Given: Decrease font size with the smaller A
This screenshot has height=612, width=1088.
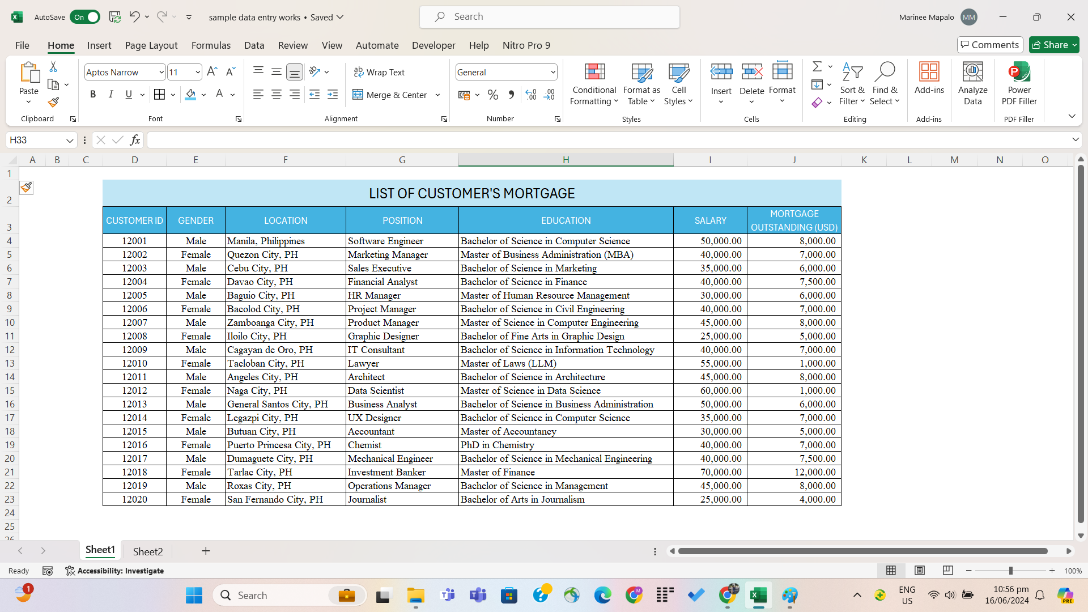Looking at the screenshot, I should pos(230,72).
